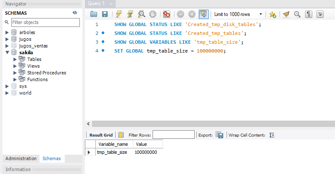
Task: Click the Result Grid label
Action: (101, 135)
